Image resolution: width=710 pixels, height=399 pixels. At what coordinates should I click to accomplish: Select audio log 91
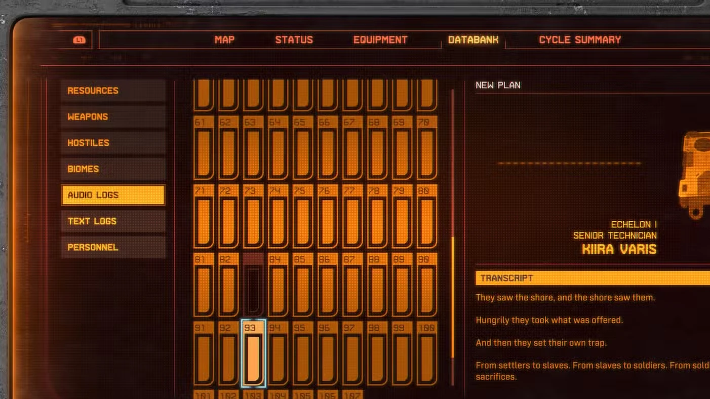point(204,353)
